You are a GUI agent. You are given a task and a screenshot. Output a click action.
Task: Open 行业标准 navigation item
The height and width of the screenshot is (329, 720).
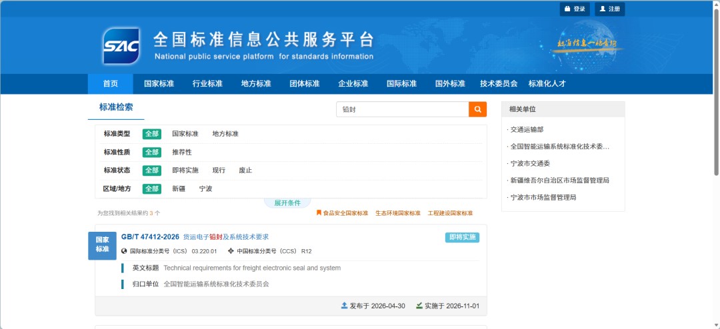[207, 84]
